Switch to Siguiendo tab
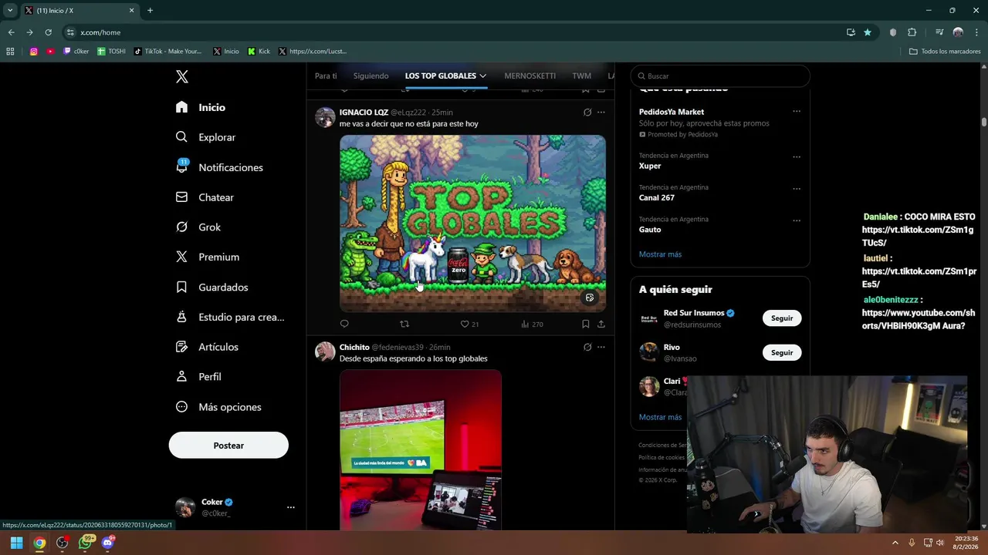 (x=371, y=76)
